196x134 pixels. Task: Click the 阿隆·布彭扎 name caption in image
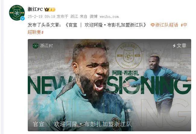125,73
